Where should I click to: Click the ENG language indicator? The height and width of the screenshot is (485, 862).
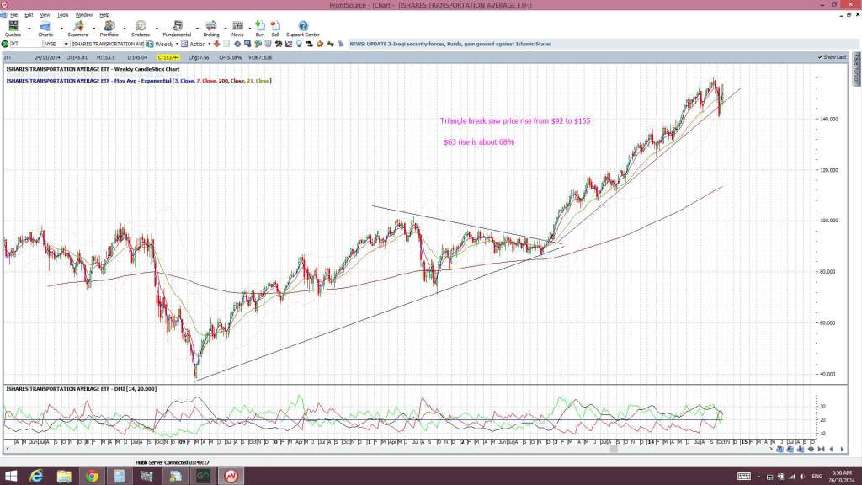(817, 477)
